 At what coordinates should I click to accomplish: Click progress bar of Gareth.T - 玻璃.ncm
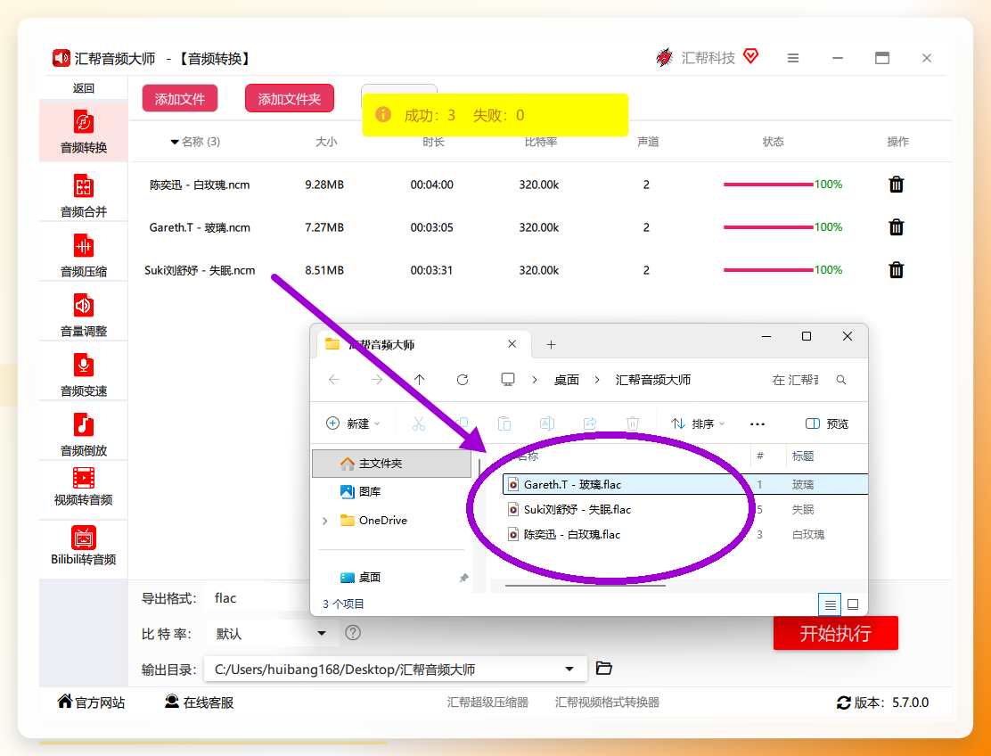768,227
